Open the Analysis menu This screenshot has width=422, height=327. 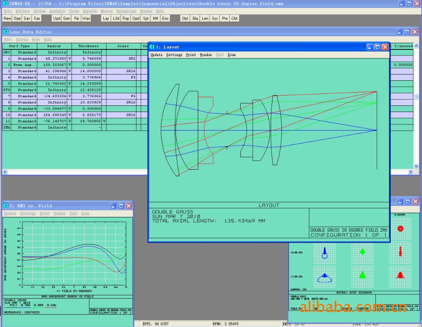click(x=57, y=11)
